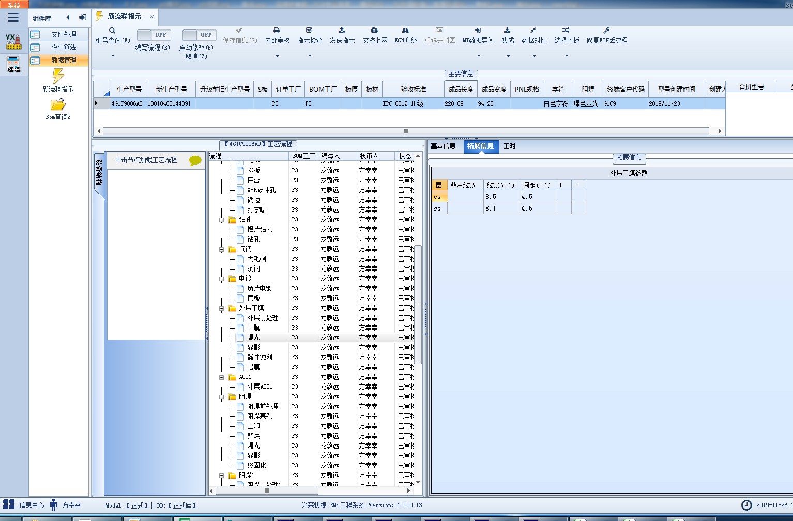The height and width of the screenshot is (521, 793).
Task: Click the 重选开料图 image icon
Action: (439, 31)
